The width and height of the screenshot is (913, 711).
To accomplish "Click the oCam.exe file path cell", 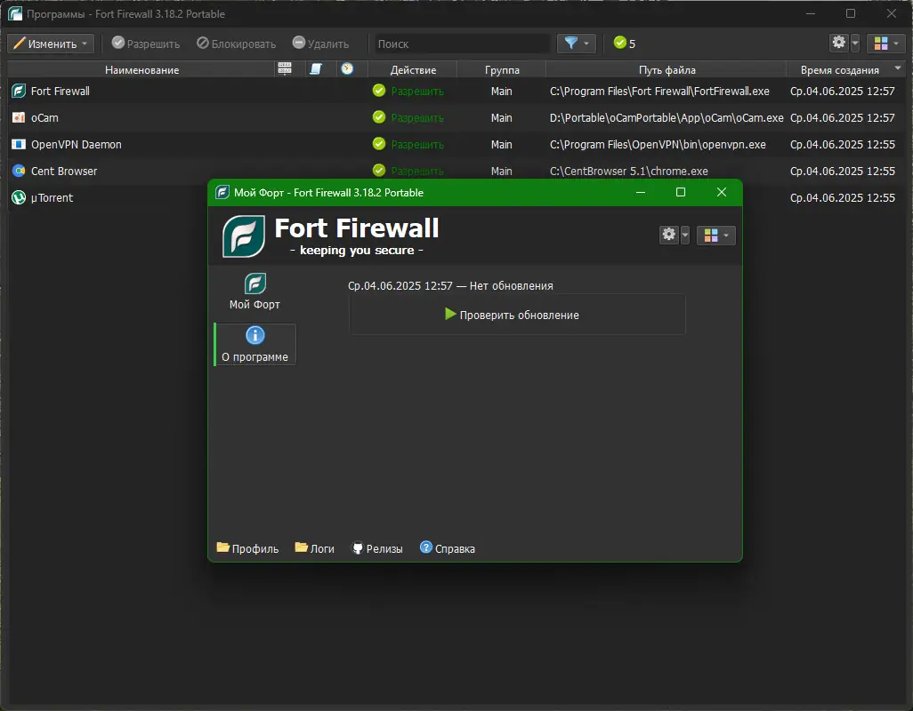I will [x=667, y=118].
